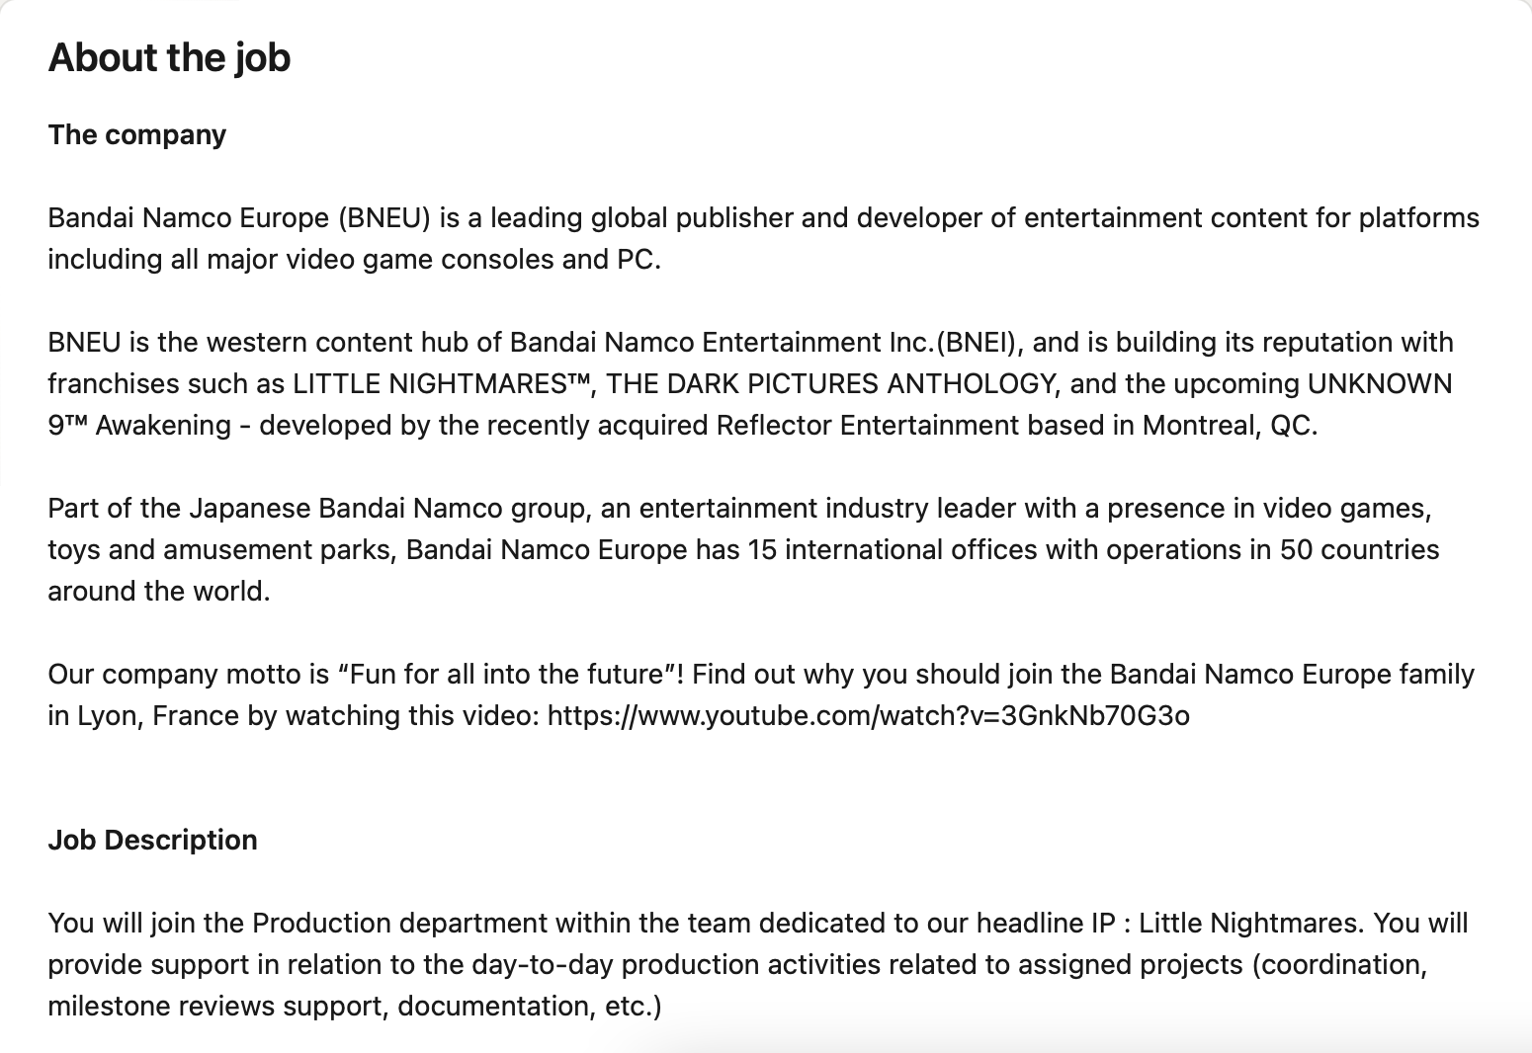This screenshot has height=1053, width=1532.
Task: Click the "UNKNOWN" word in franchises
Action: pos(1380,383)
